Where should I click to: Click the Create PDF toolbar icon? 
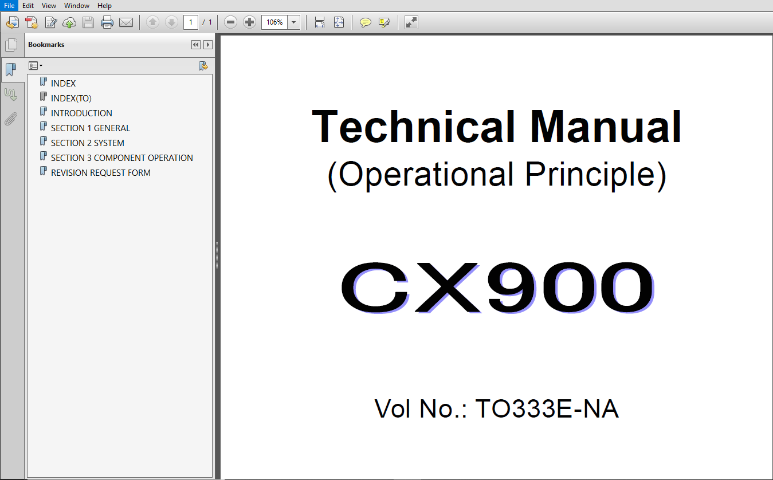[32, 22]
